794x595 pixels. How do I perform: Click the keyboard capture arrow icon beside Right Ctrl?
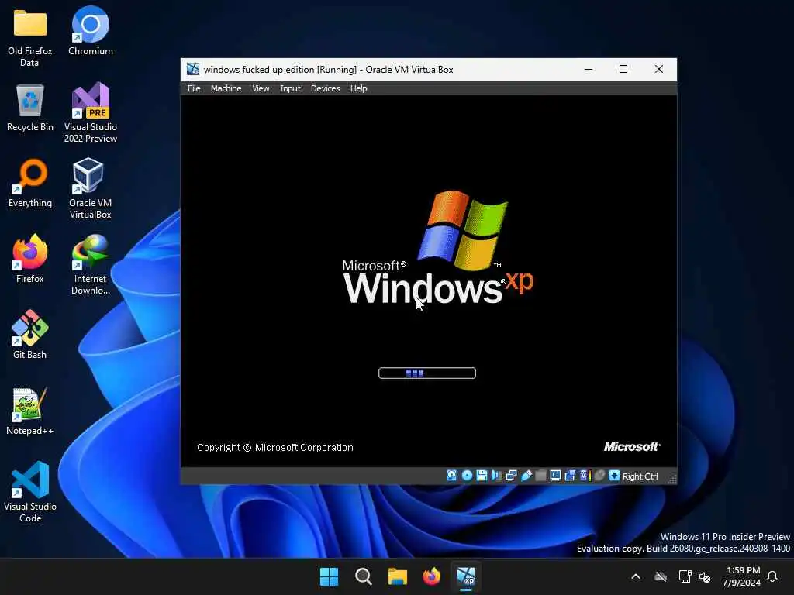click(614, 476)
